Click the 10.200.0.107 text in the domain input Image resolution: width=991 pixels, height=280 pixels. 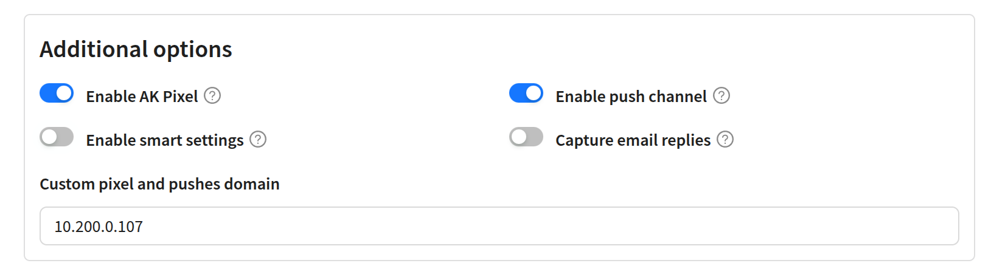coord(99,227)
